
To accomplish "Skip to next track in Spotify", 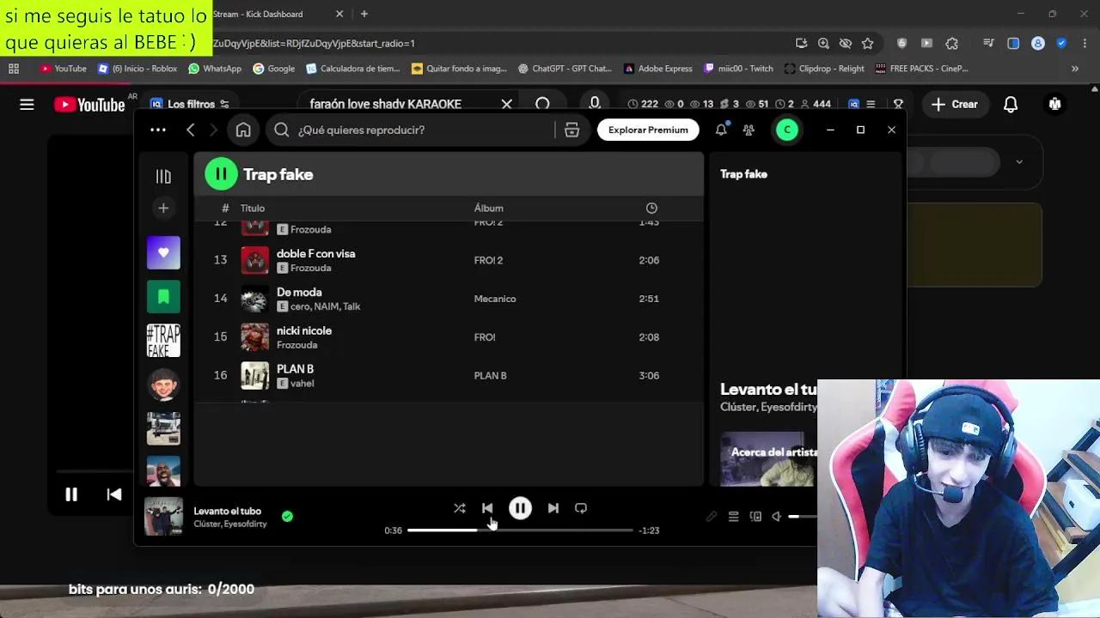I will (x=553, y=508).
